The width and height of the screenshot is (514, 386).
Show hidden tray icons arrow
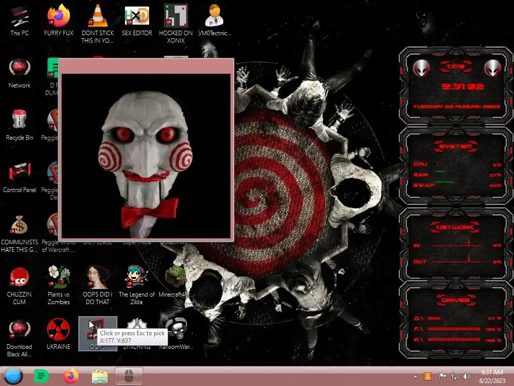(x=415, y=376)
